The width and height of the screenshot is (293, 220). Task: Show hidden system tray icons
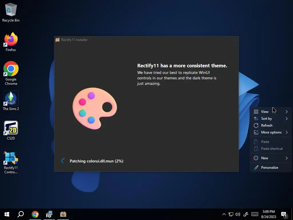[x=224, y=214]
